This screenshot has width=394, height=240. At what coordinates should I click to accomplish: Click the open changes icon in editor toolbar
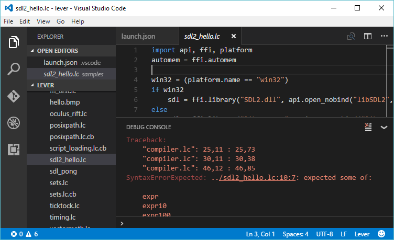[351, 37]
